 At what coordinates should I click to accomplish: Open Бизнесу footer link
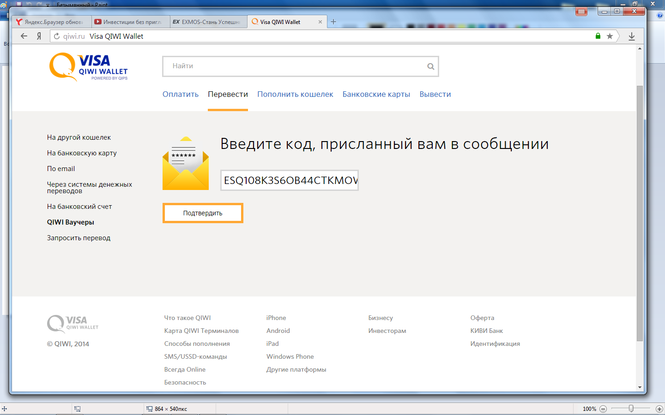(x=381, y=318)
